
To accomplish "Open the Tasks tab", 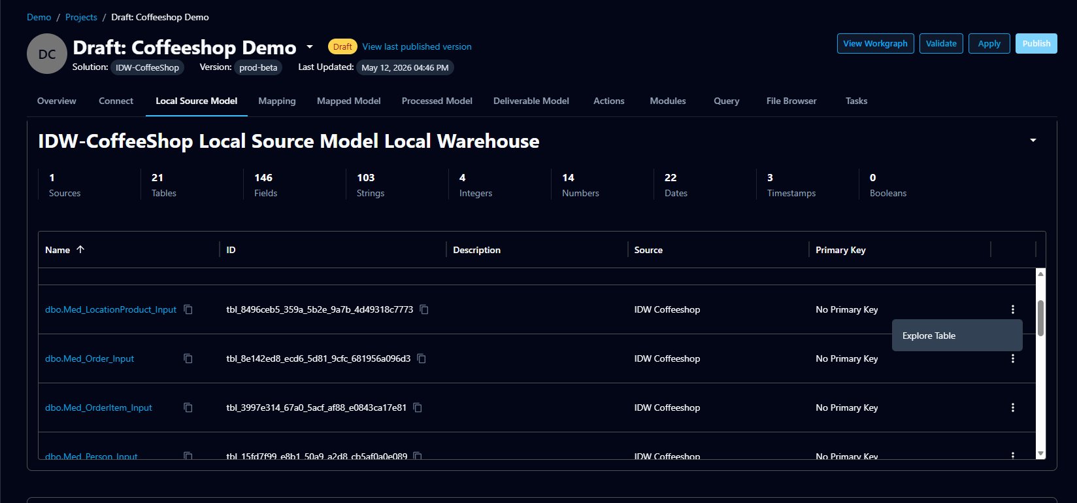I will (x=857, y=101).
